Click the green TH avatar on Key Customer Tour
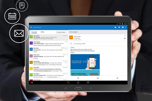This screenshot has height=101, width=152. (x=31, y=75)
